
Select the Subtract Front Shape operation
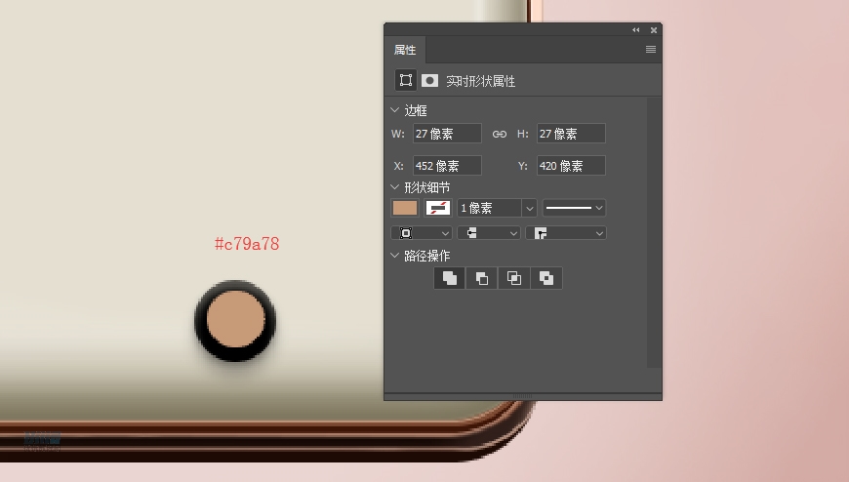tap(481, 278)
